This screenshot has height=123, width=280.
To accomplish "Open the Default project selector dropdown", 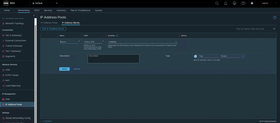I will click(x=57, y=3).
